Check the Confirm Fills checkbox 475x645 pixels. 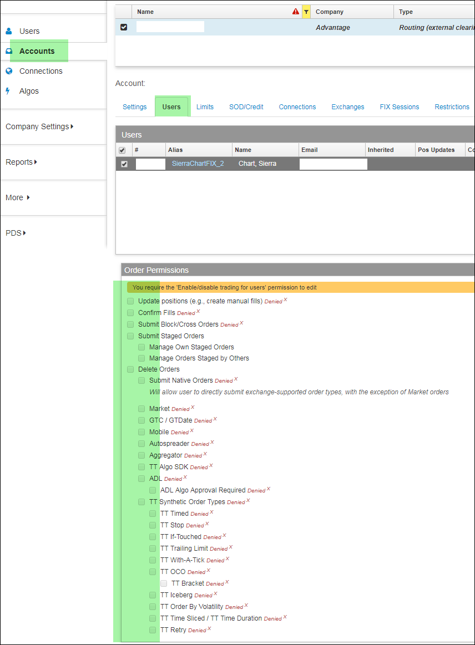pos(130,313)
